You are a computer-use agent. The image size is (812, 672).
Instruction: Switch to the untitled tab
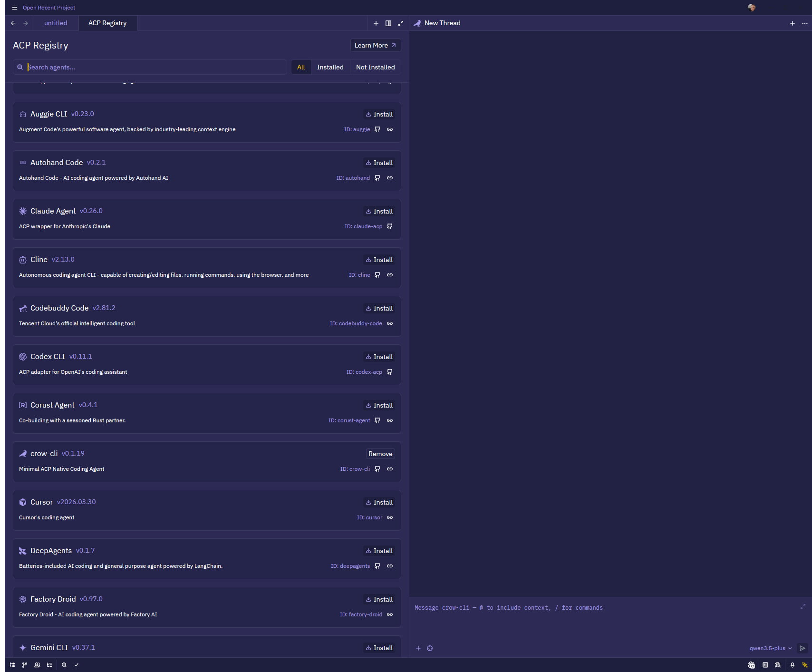click(56, 23)
